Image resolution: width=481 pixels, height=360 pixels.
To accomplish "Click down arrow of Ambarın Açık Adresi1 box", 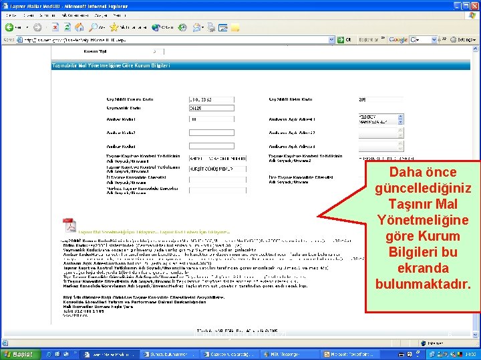I will point(400,122).
